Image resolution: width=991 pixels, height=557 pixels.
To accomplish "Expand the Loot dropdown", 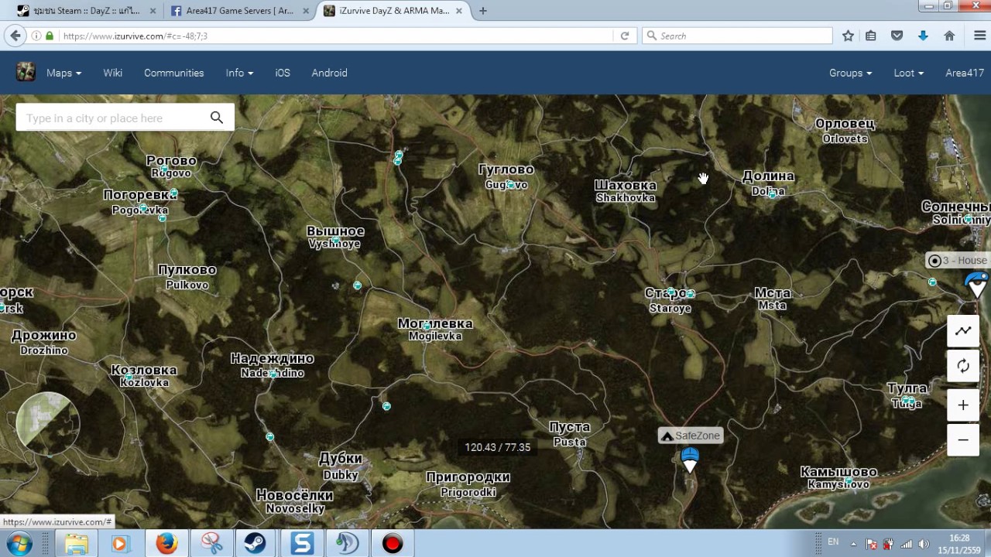I will pos(908,73).
